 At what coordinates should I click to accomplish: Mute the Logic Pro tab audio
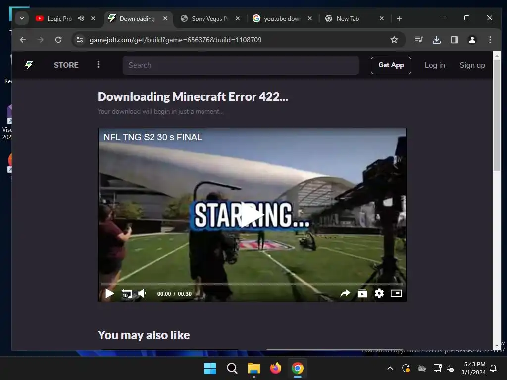[81, 18]
